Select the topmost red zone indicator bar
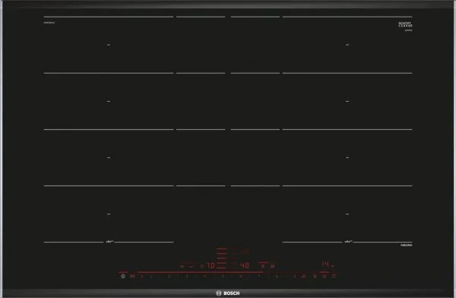This screenshot has height=298, width=456. [221, 249]
